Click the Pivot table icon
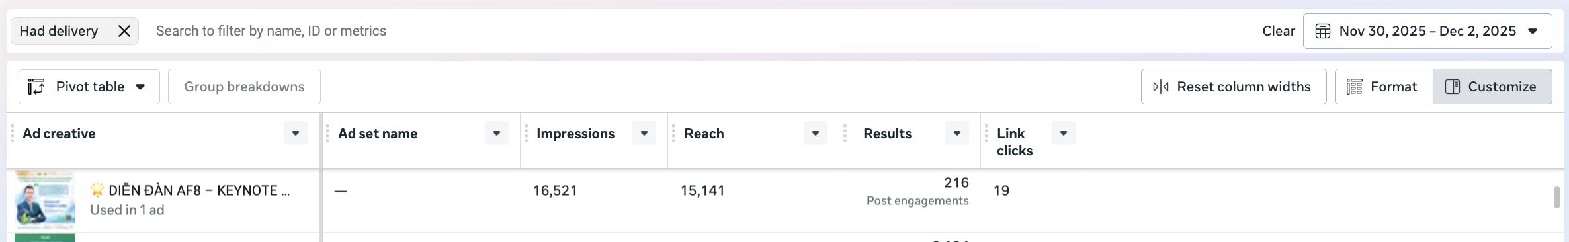 (36, 87)
